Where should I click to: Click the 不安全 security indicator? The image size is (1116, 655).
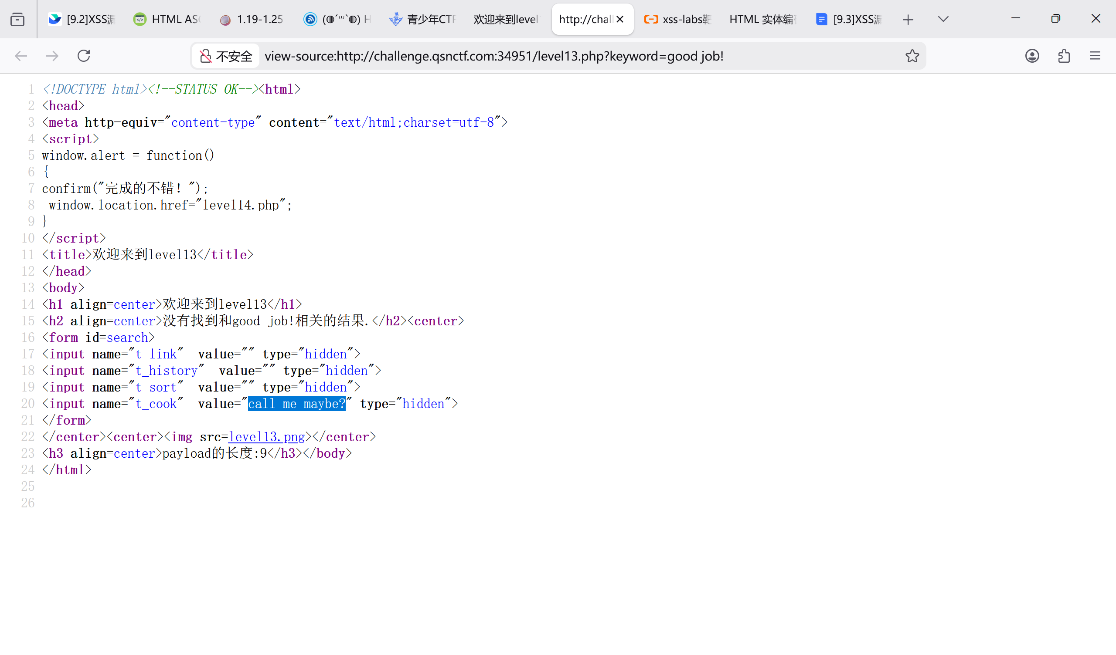[226, 56]
